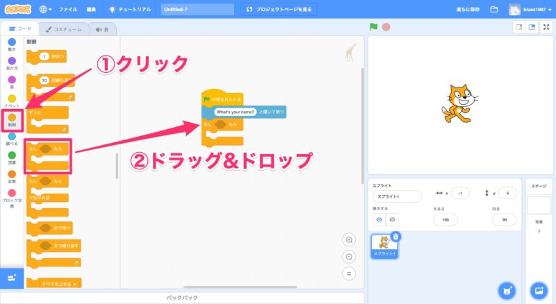Open the ファイル menu
This screenshot has height=304, width=556.
68,10
